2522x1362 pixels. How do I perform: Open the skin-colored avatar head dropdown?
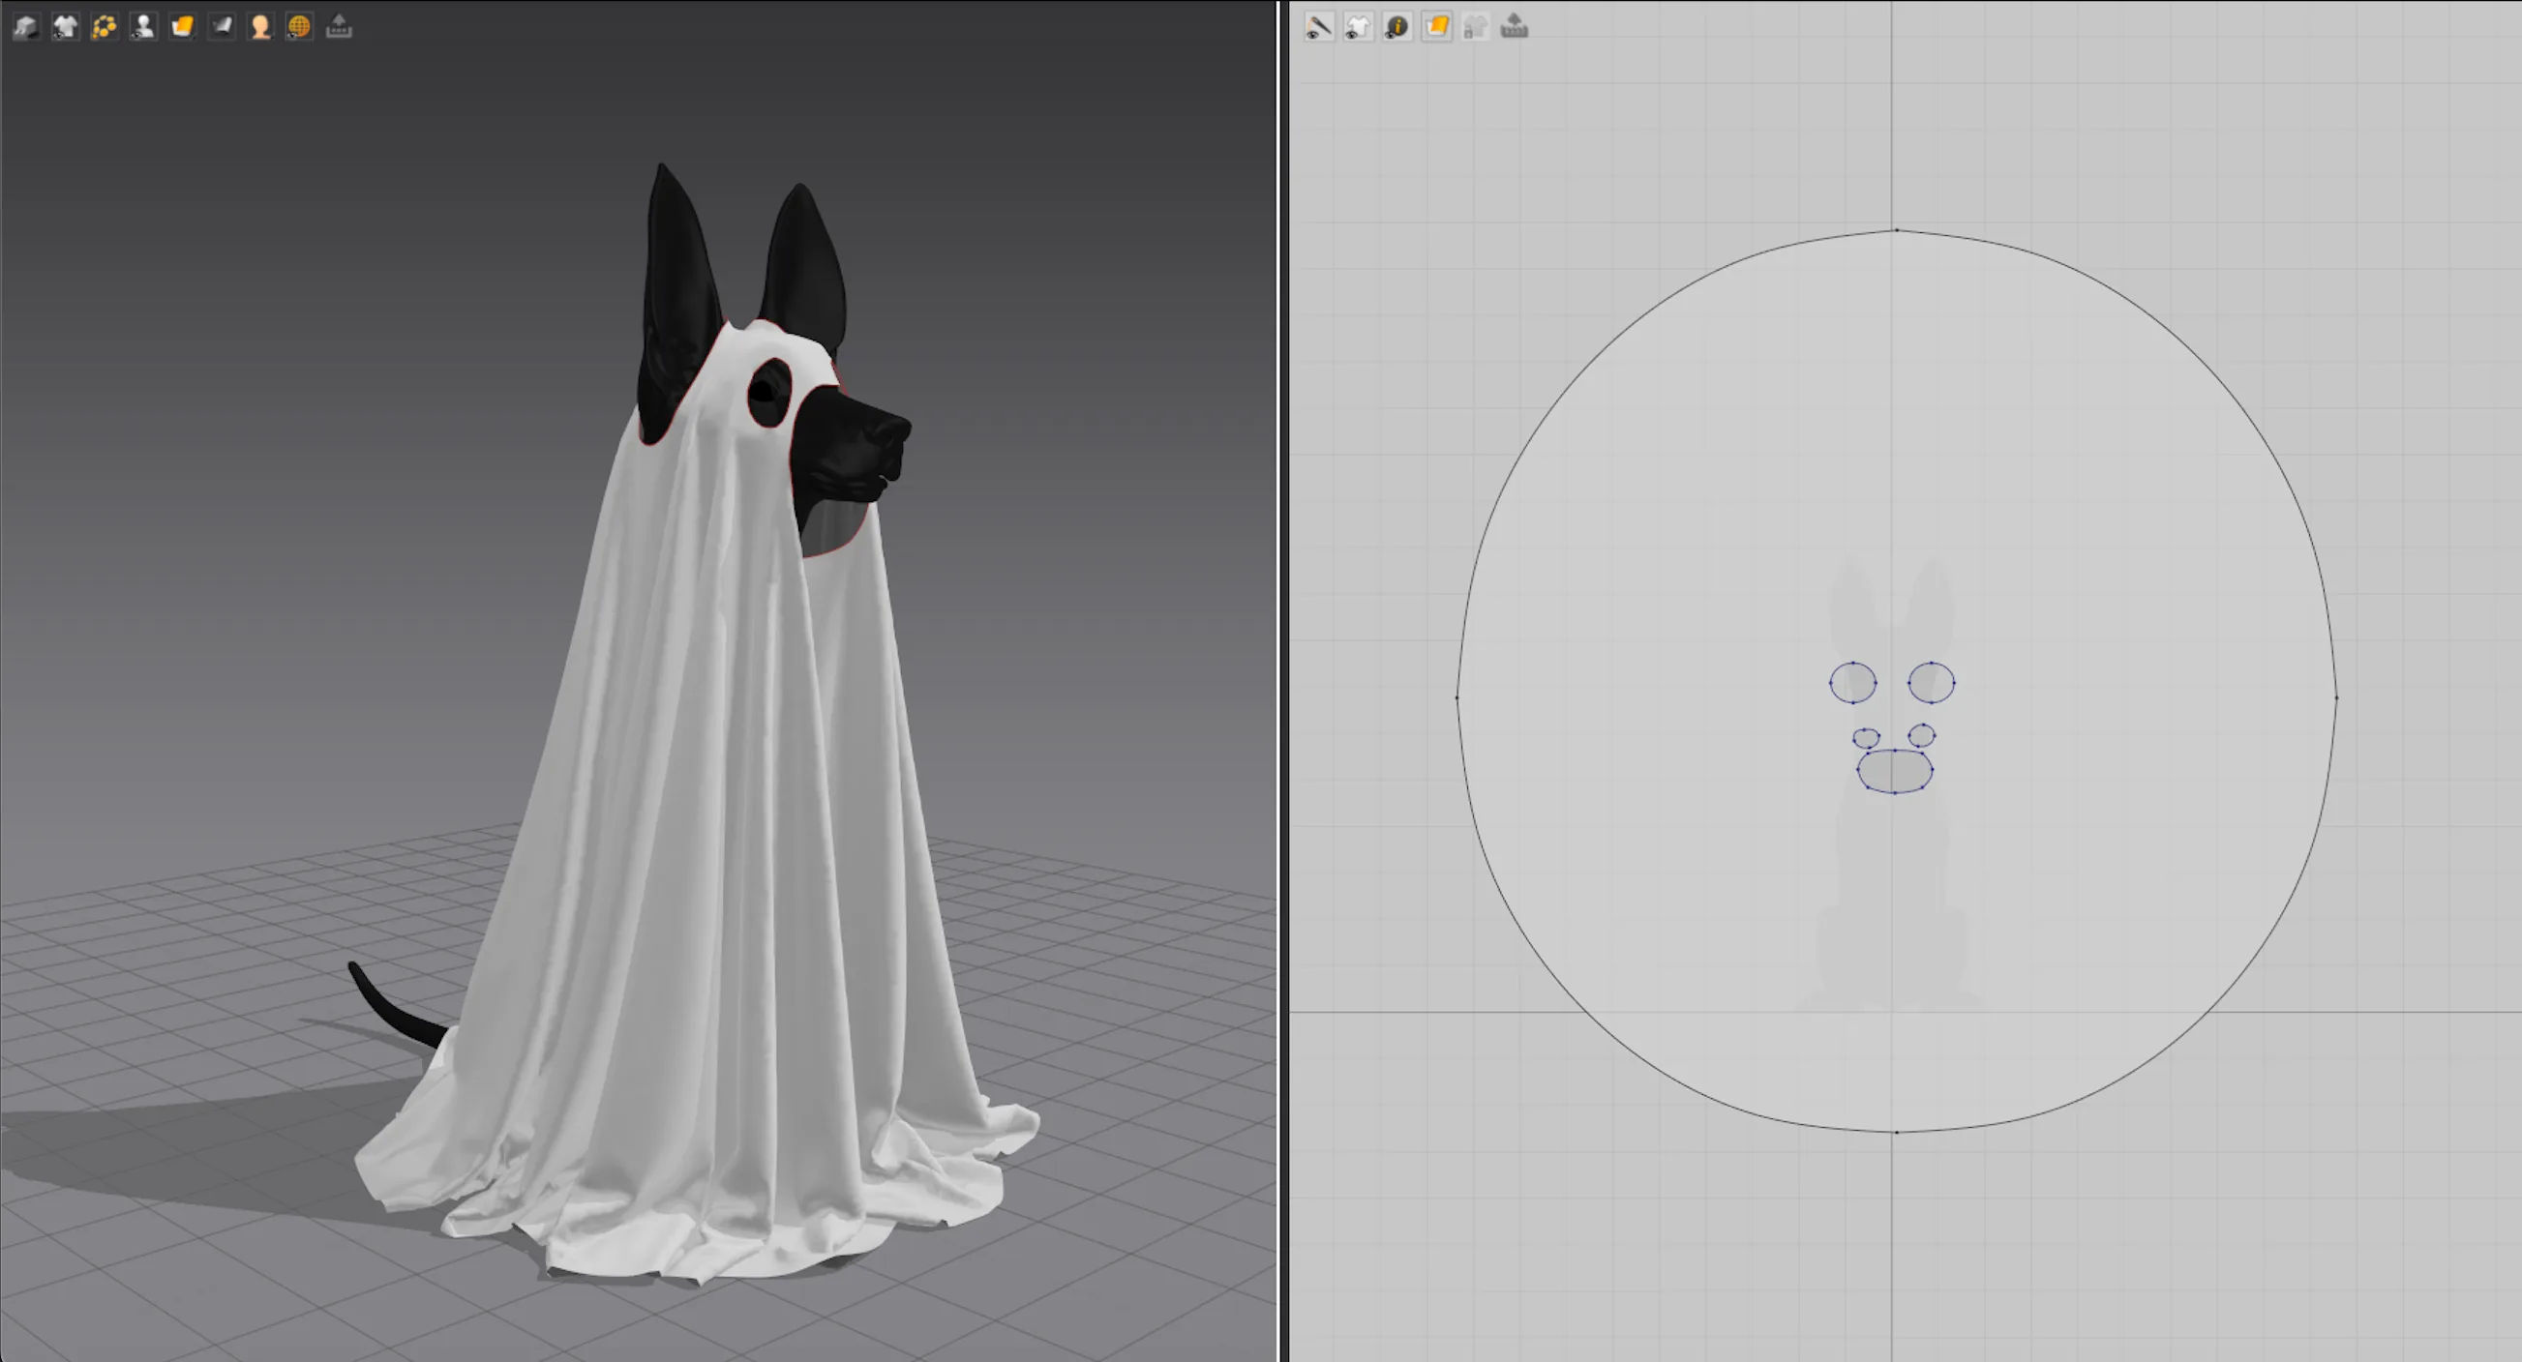(x=260, y=26)
